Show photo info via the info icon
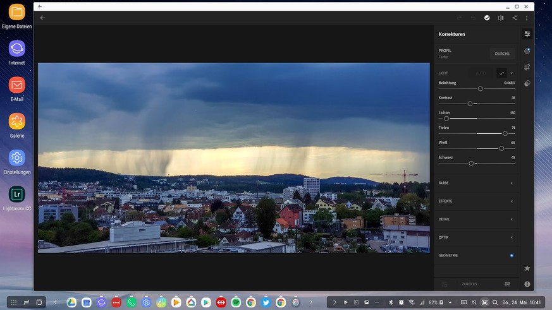 527,284
